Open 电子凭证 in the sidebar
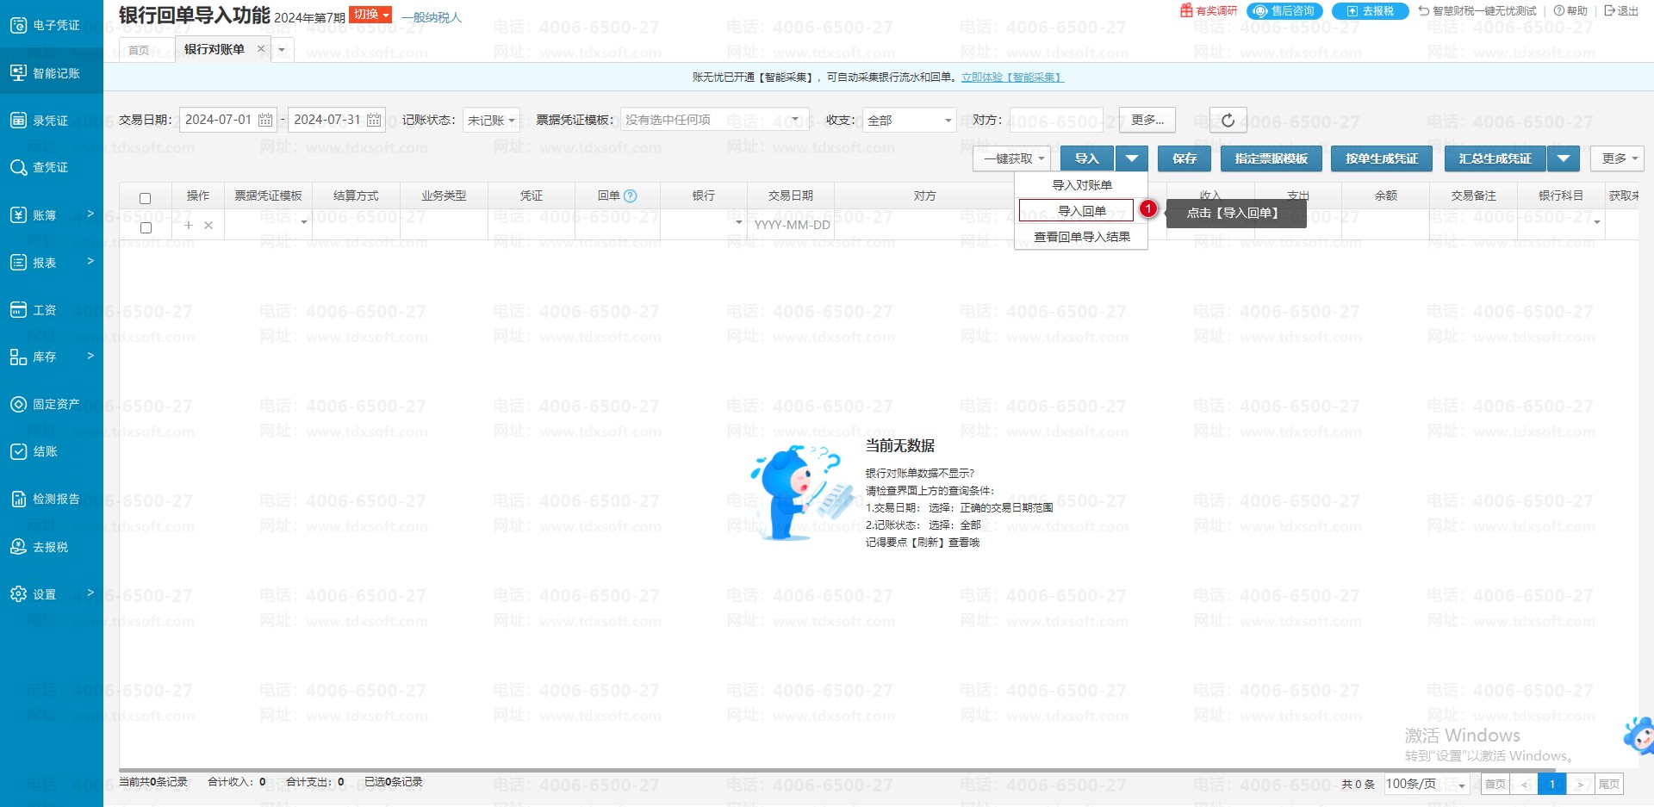This screenshot has width=1654, height=807. [x=52, y=25]
